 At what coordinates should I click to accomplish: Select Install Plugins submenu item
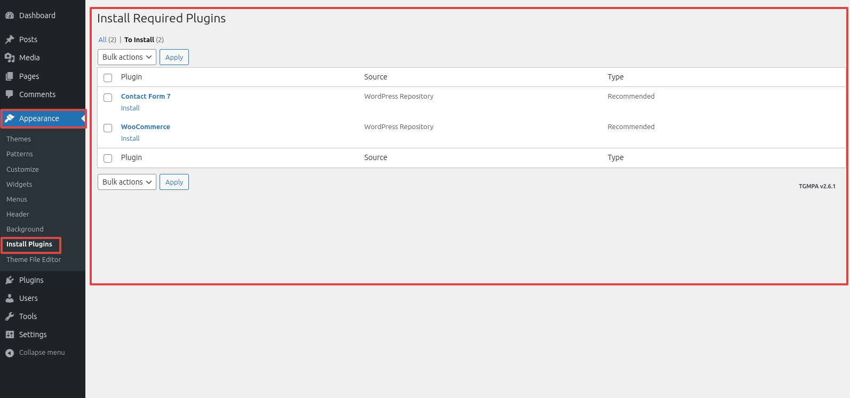point(29,244)
